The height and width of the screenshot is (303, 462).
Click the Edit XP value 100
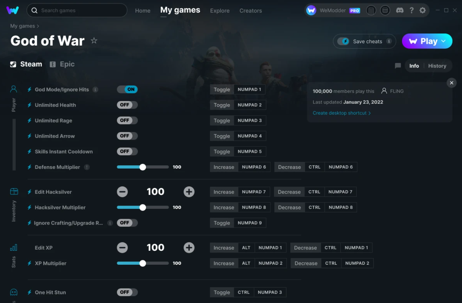(155, 248)
